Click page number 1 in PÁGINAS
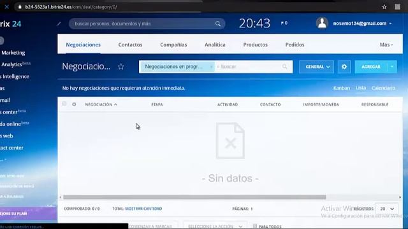This screenshot has width=408, height=229. (x=252, y=209)
